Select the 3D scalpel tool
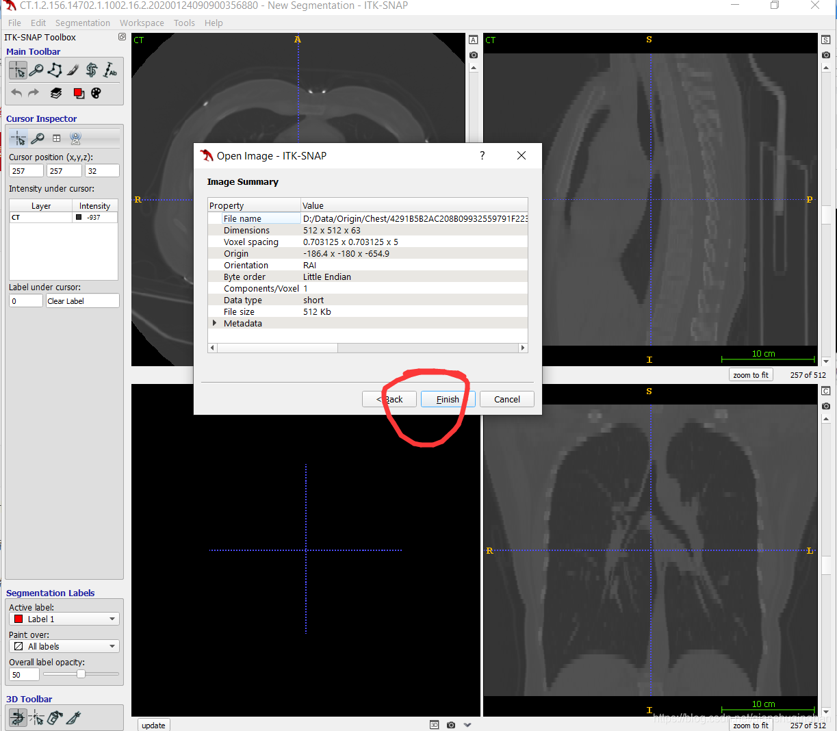 coord(74,717)
